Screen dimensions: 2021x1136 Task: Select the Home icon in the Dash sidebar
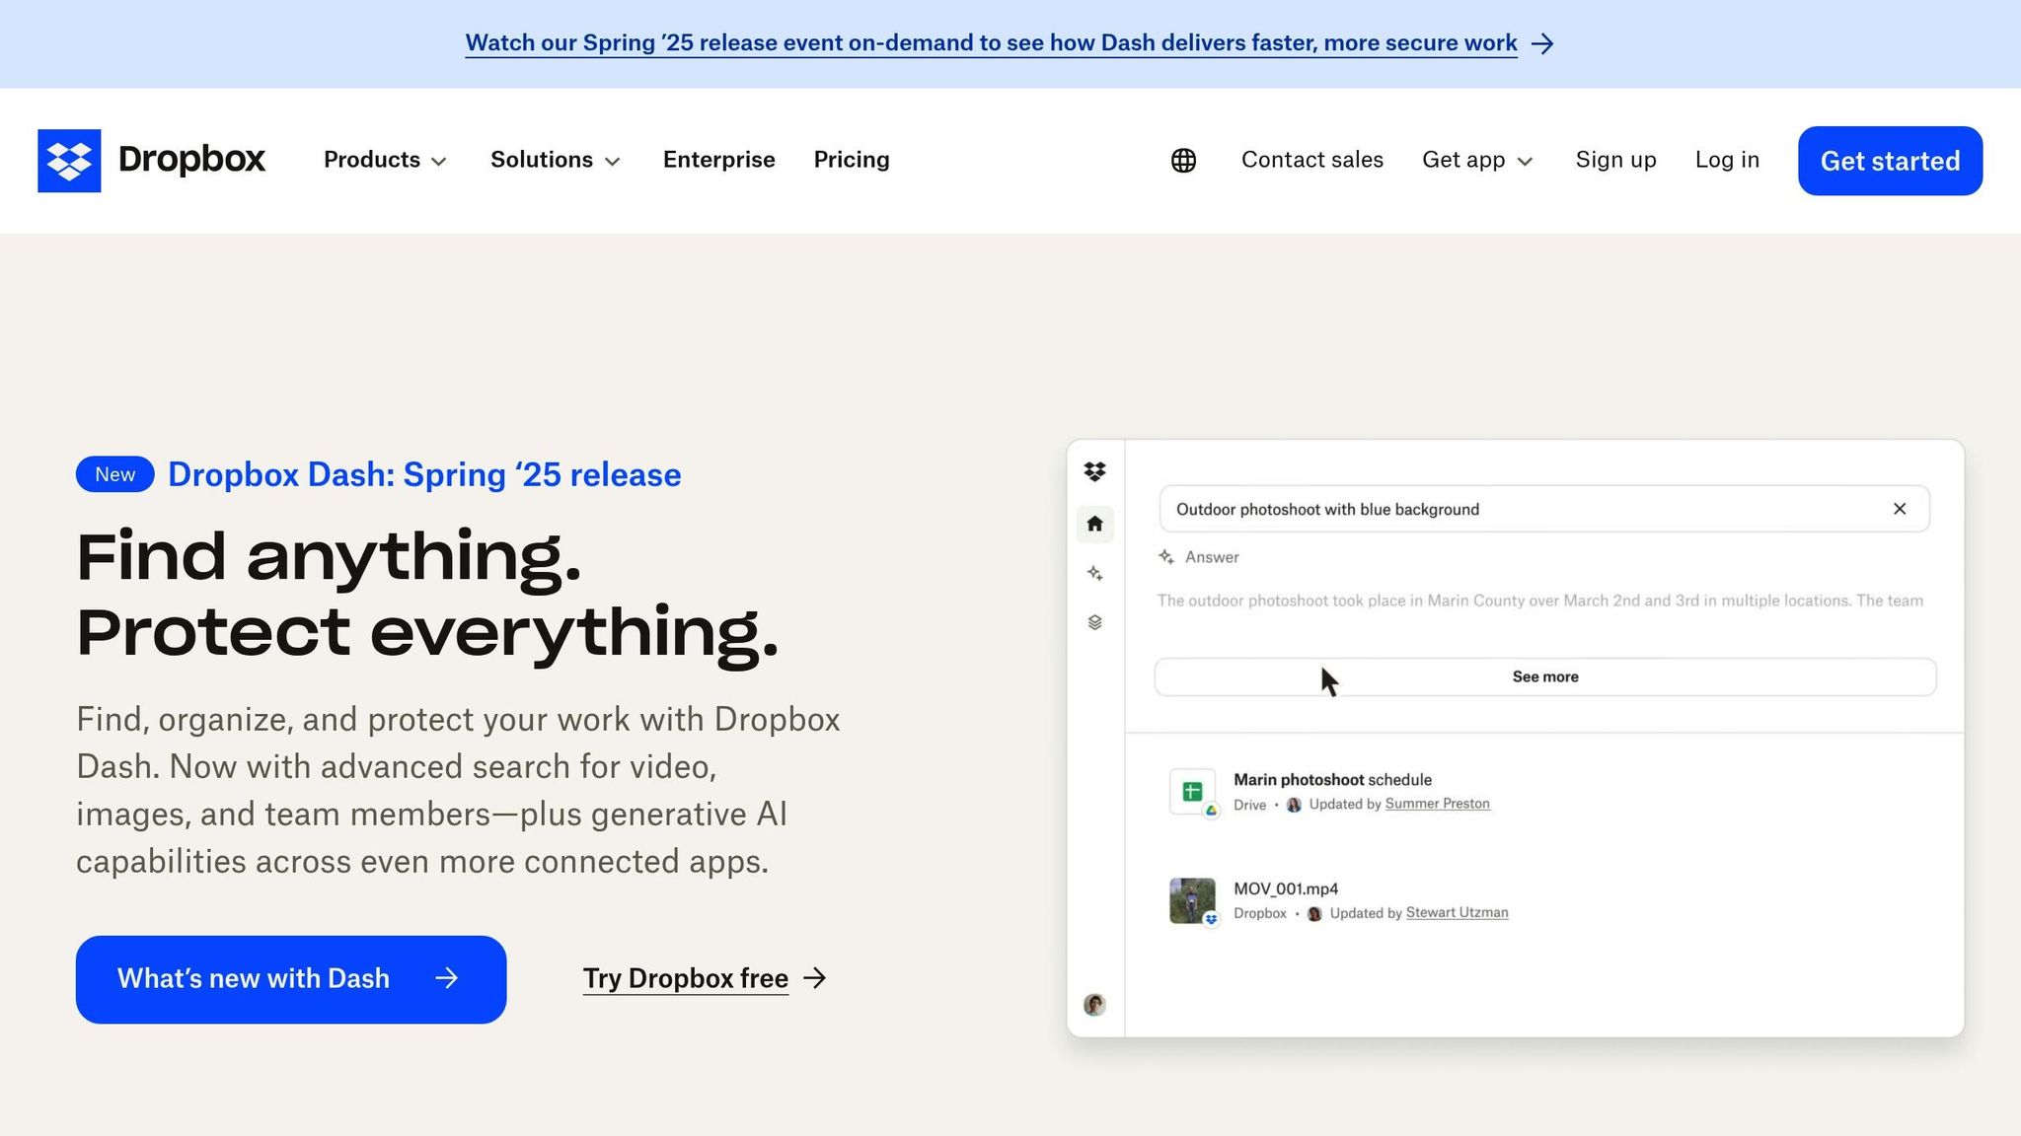[1094, 525]
